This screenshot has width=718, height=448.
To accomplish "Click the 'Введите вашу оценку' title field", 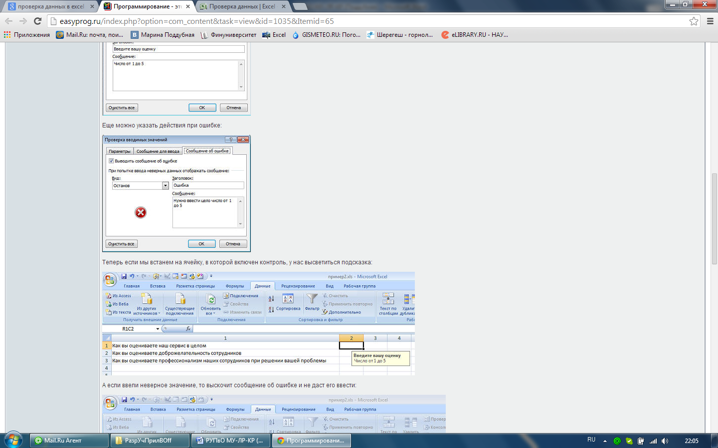I will click(179, 49).
